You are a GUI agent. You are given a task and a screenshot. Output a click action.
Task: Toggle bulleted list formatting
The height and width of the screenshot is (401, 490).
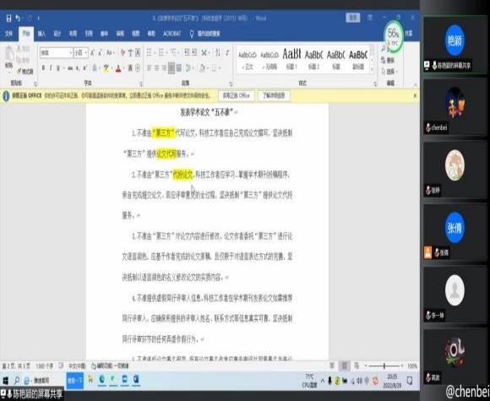150,52
